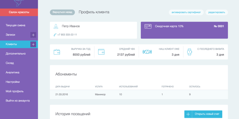Click the client name Петр Иванов
This screenshot has height=119, width=239.
pyautogui.click(x=71, y=26)
